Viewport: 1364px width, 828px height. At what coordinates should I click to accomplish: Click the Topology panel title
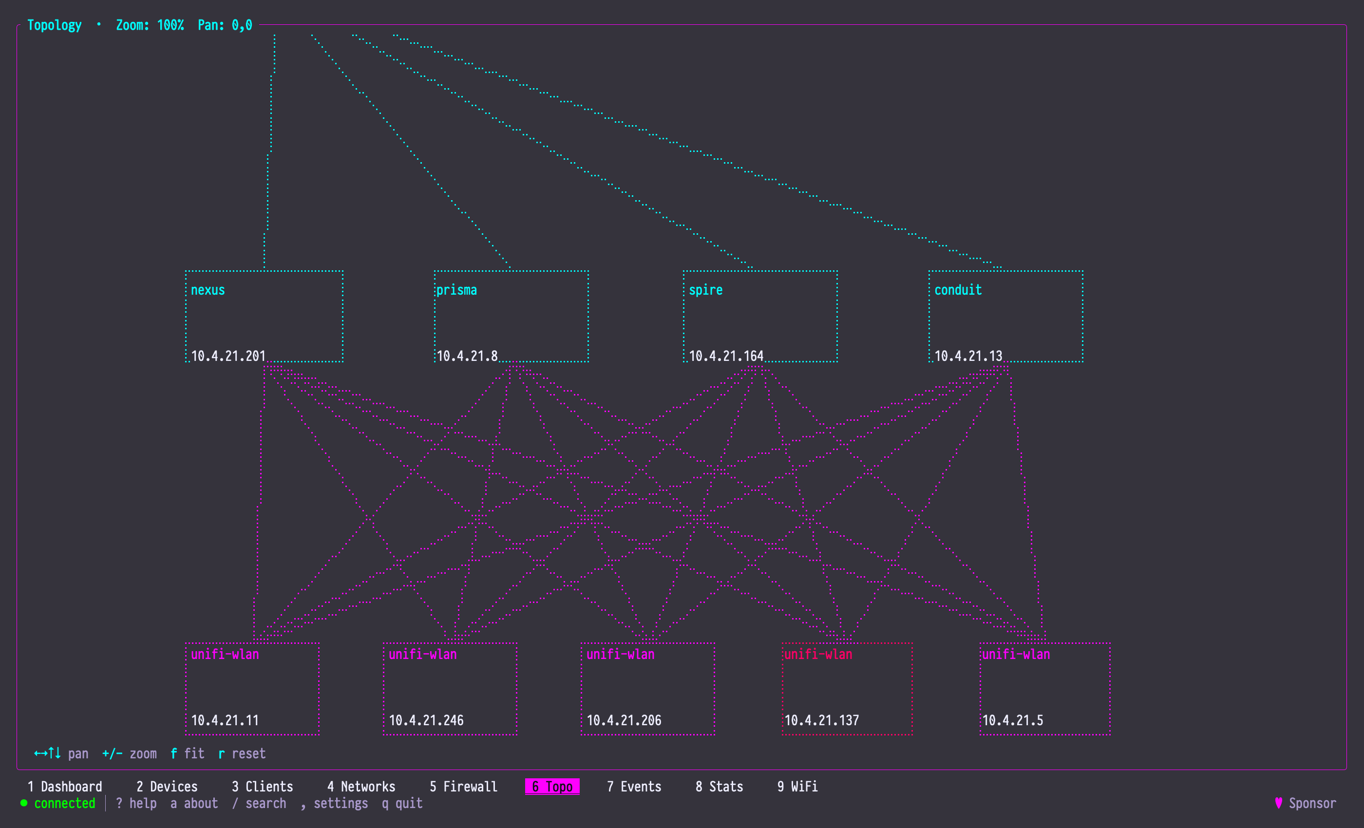pos(54,25)
